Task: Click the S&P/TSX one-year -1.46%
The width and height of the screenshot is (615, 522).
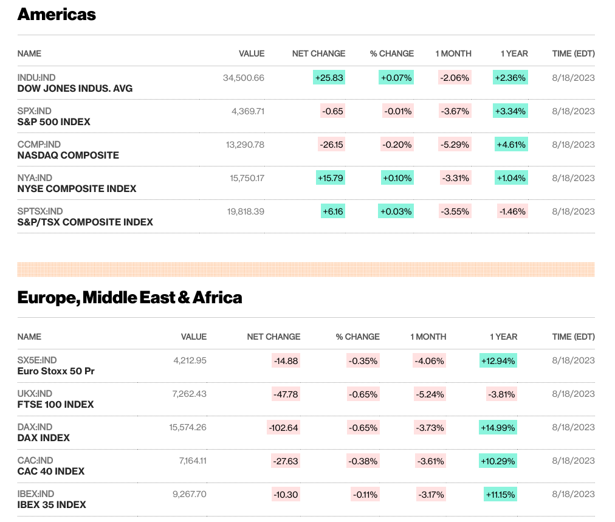Action: [x=512, y=211]
